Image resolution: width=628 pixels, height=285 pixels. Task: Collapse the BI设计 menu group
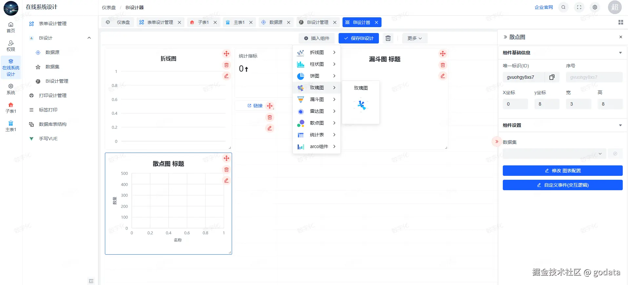89,38
